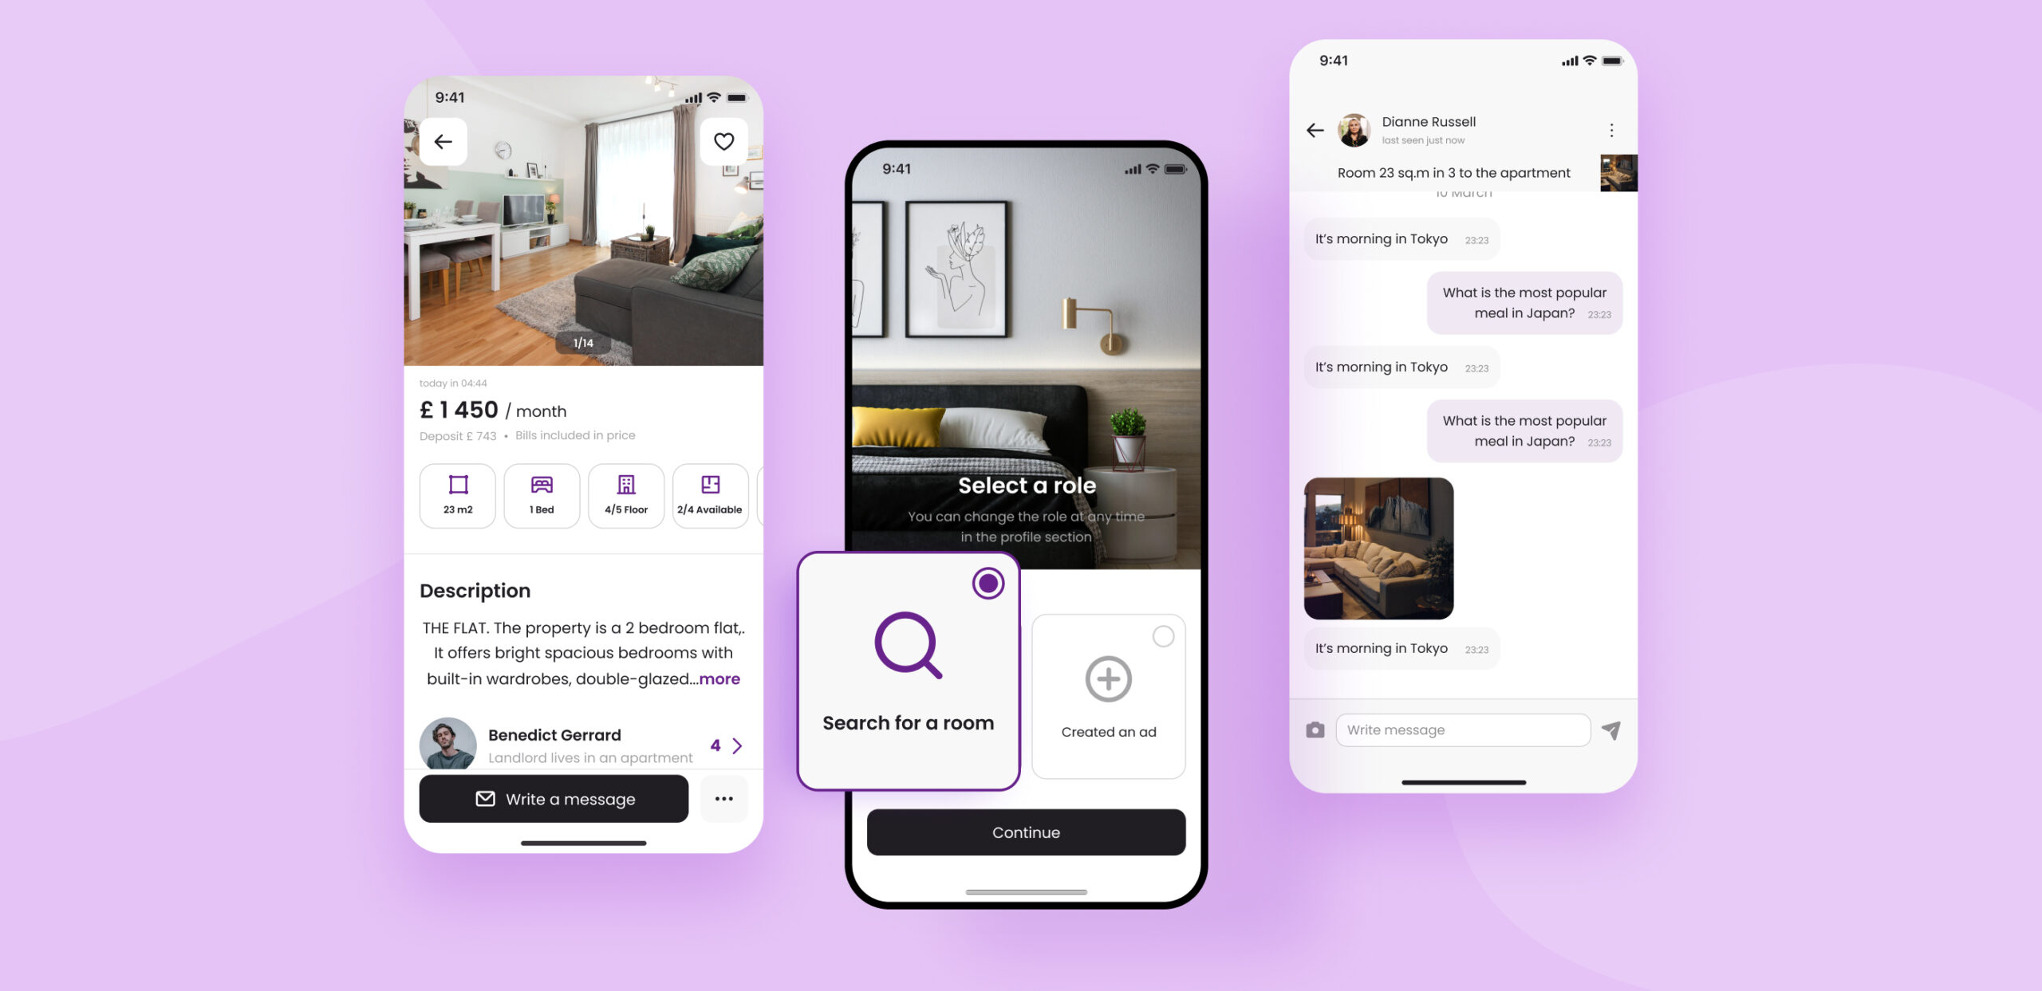Viewport: 2042px width, 991px height.
Task: Click Continue button on role selection screen
Action: [x=1027, y=831]
